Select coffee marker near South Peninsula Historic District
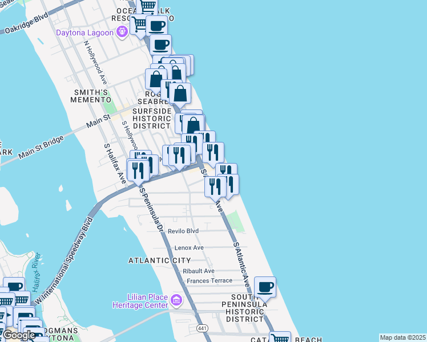Screen dimensions: 427x342 coord(265,287)
